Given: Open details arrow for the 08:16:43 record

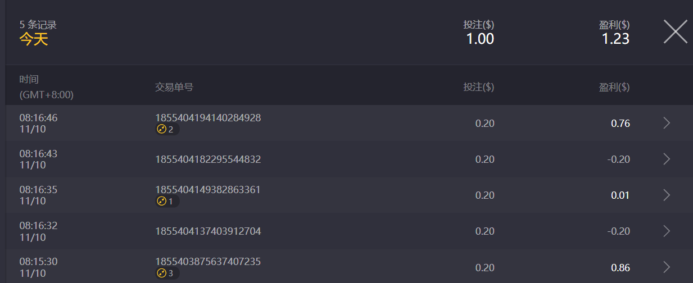Looking at the screenshot, I should tap(667, 159).
